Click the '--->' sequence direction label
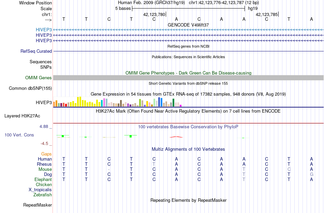This screenshot has width=324, height=213. (x=48, y=20)
